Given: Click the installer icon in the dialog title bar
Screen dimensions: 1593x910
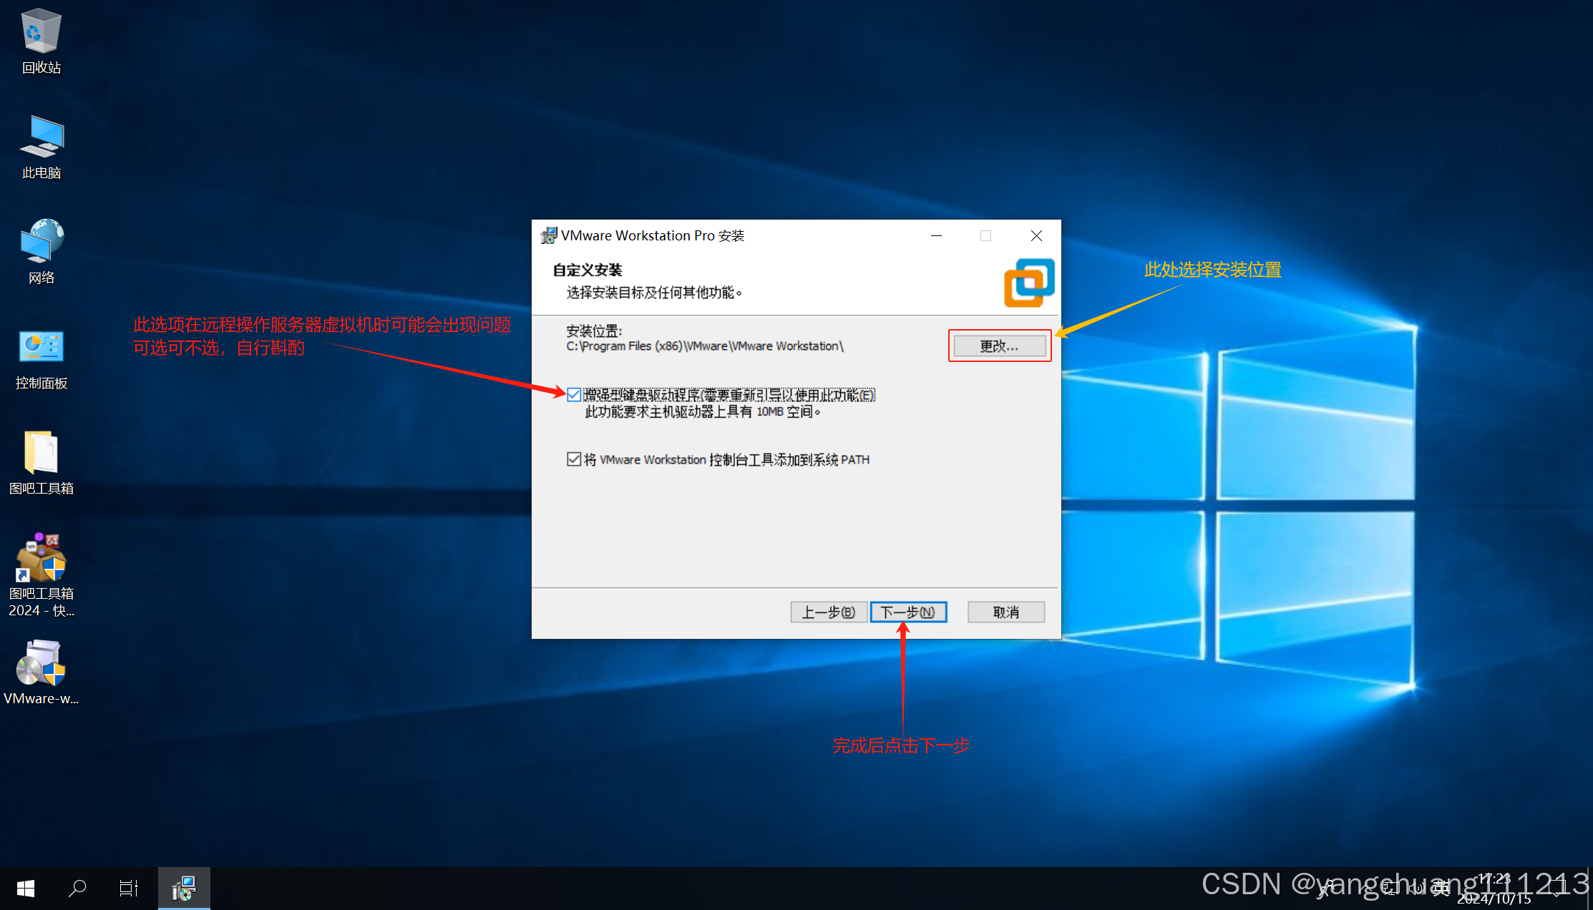Looking at the screenshot, I should tap(549, 235).
